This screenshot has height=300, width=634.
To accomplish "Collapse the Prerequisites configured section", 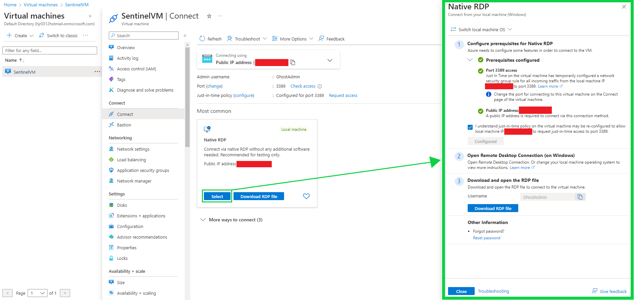I will (470, 60).
